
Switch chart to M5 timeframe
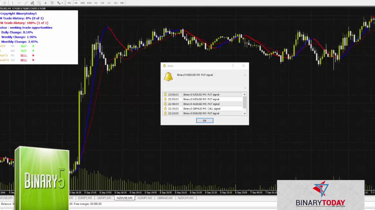click(76, 3)
